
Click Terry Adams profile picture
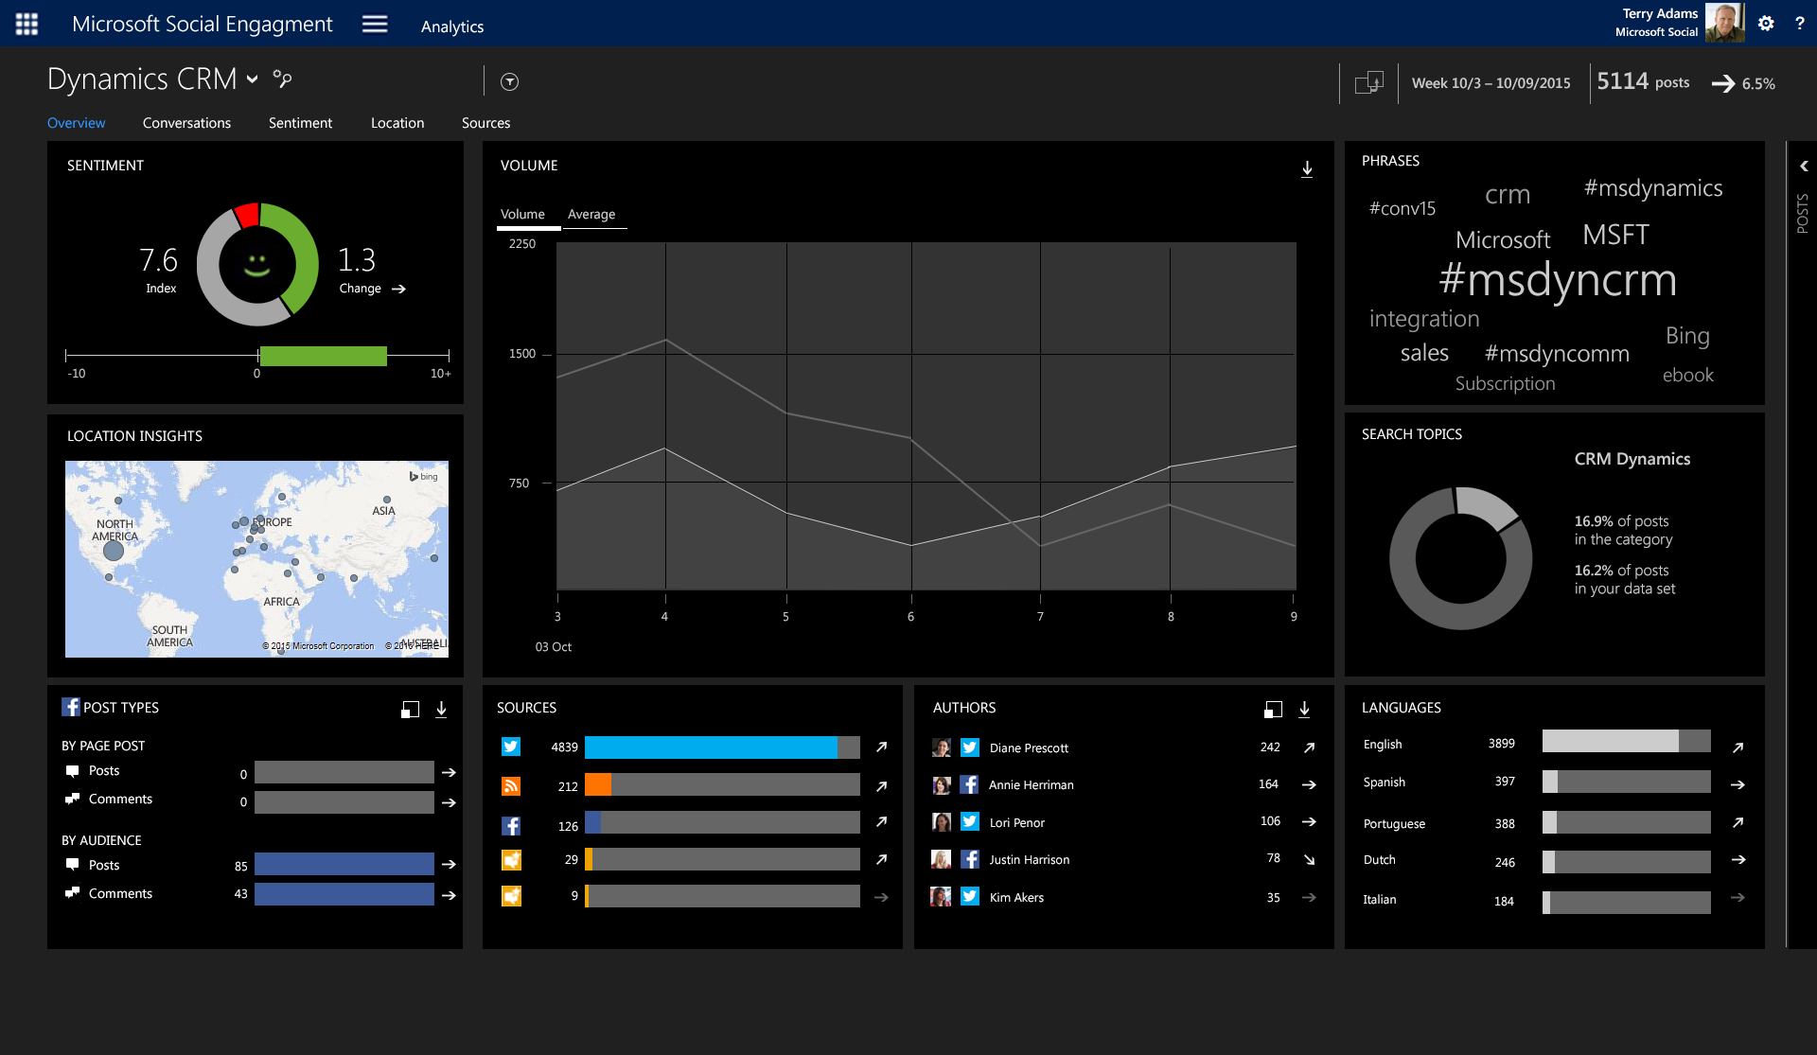pos(1724,23)
